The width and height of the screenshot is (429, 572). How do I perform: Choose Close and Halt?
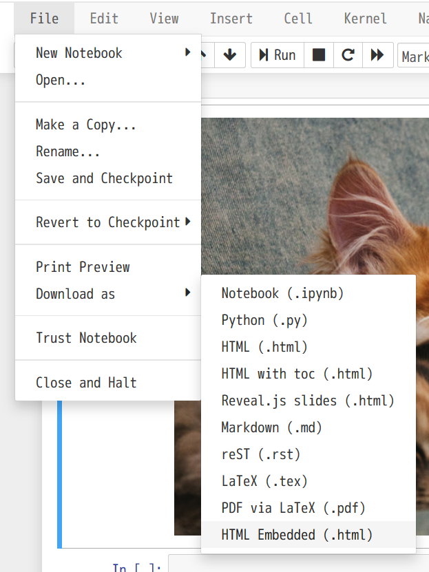click(x=108, y=383)
